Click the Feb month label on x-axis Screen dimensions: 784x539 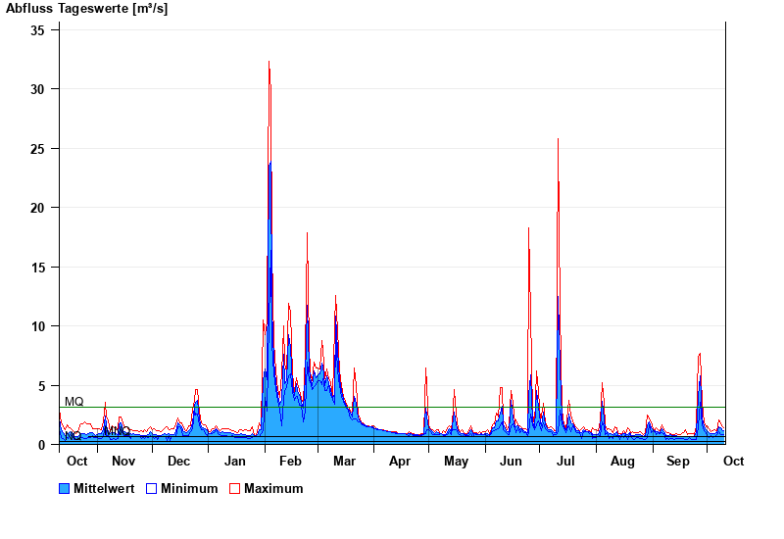tap(290, 461)
